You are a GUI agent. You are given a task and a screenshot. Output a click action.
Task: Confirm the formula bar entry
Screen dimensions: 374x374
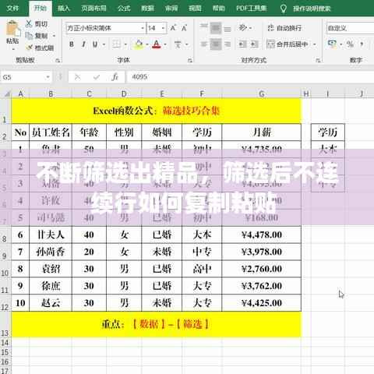(x=97, y=77)
